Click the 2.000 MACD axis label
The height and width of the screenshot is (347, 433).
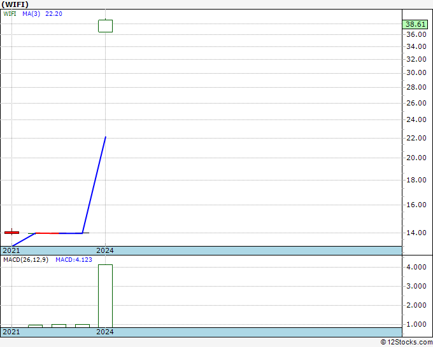(x=416, y=305)
